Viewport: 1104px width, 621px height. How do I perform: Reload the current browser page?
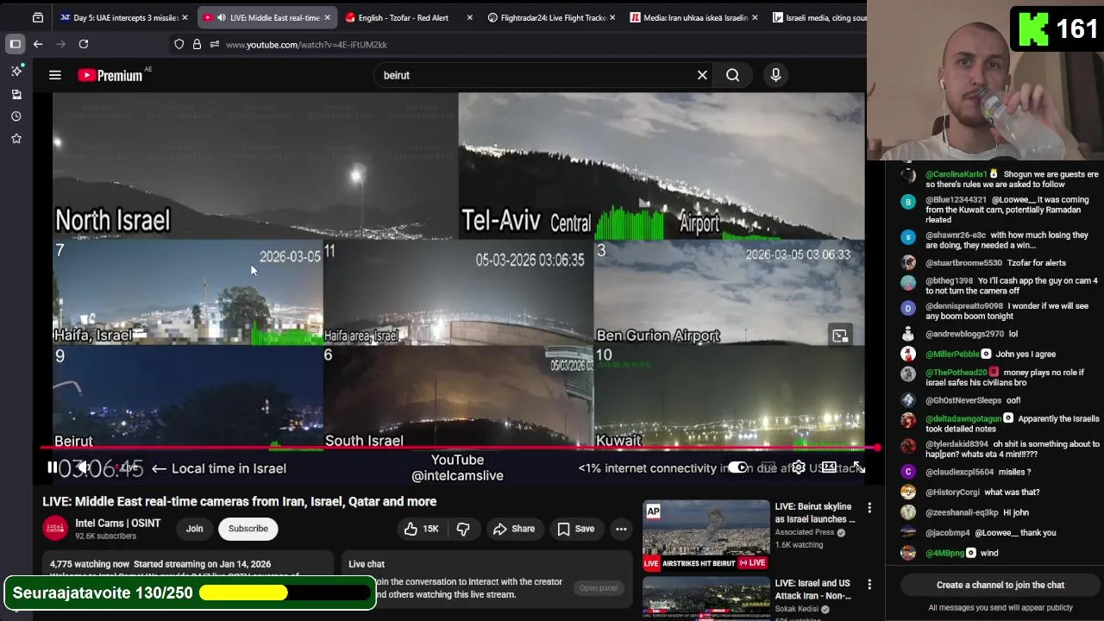click(x=84, y=44)
